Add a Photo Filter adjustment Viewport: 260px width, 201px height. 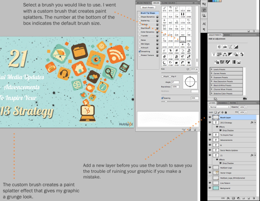pyautogui.click(x=236, y=54)
